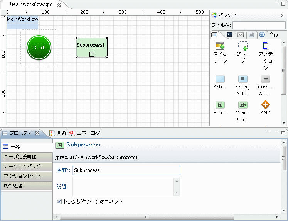Click into the 説明 description text area
The image size is (288, 221).
point(123,187)
